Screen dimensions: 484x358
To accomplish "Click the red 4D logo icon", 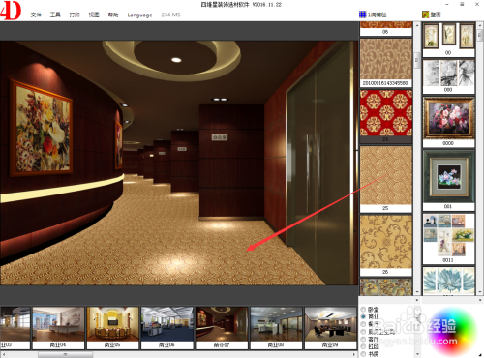I will [11, 10].
